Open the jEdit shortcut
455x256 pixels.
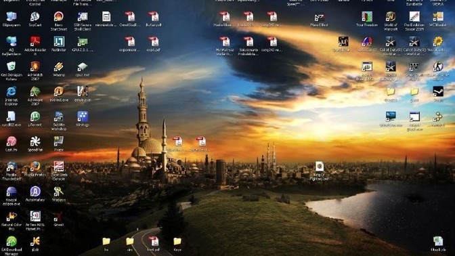coord(35,241)
